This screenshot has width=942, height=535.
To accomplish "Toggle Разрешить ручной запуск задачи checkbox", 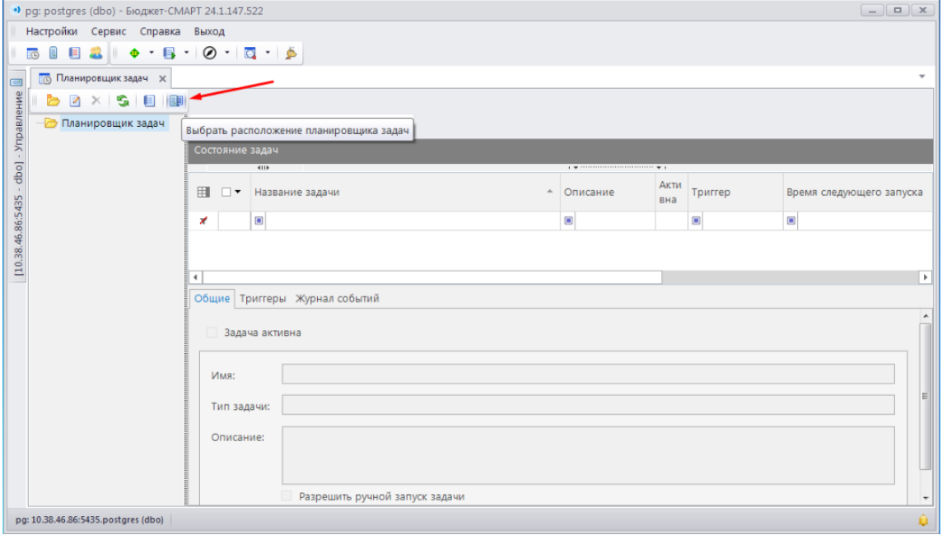I will (x=287, y=496).
